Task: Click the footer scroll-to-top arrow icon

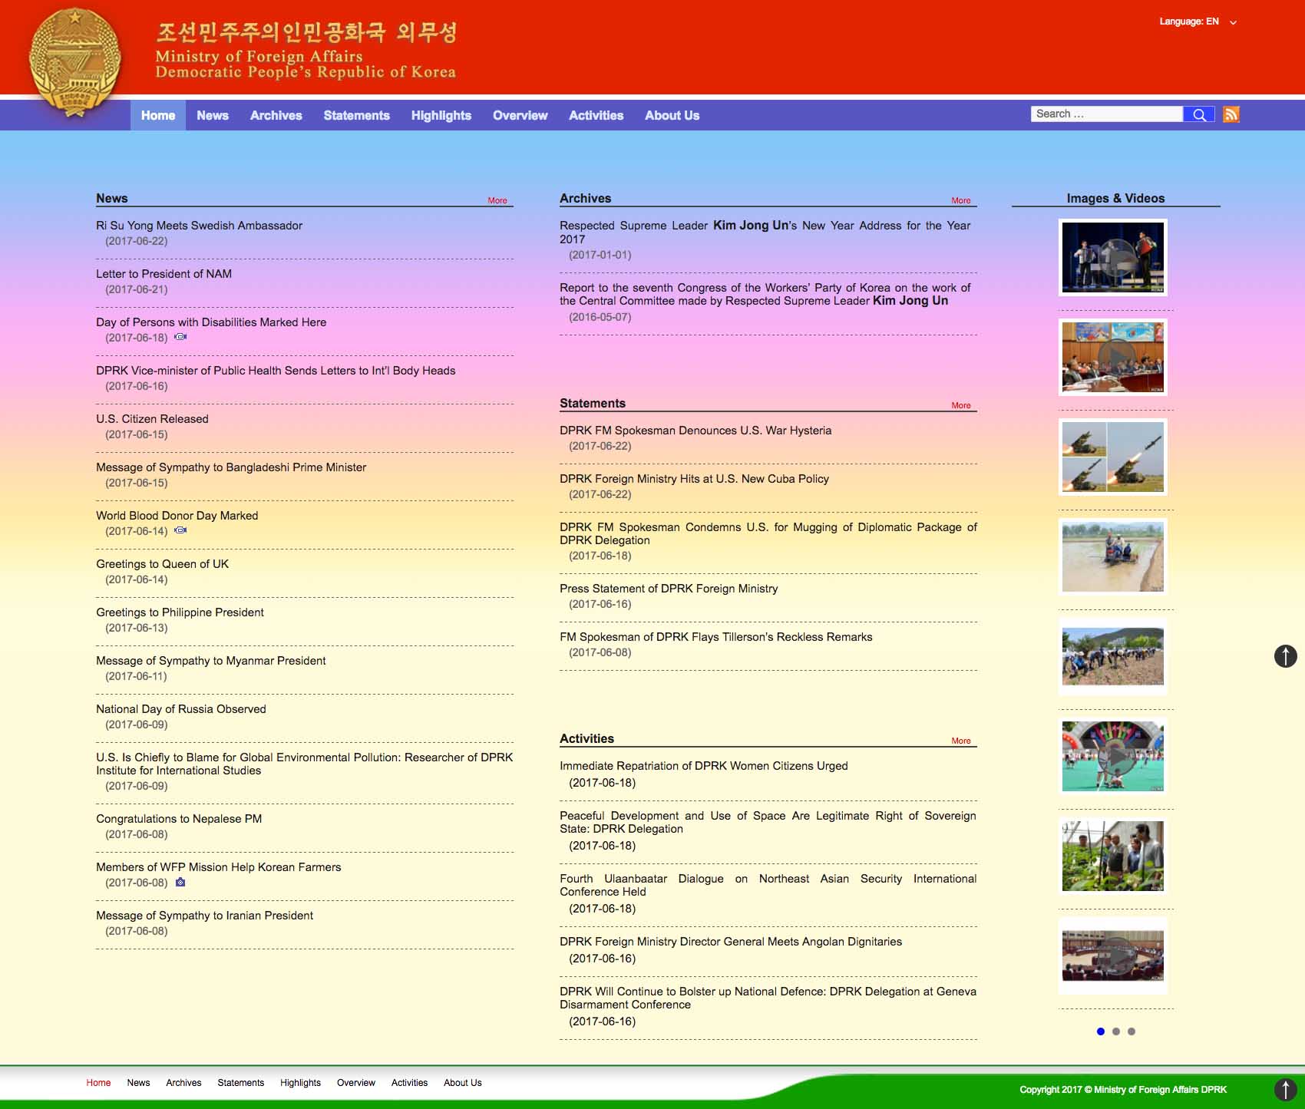Action: (1285, 1089)
